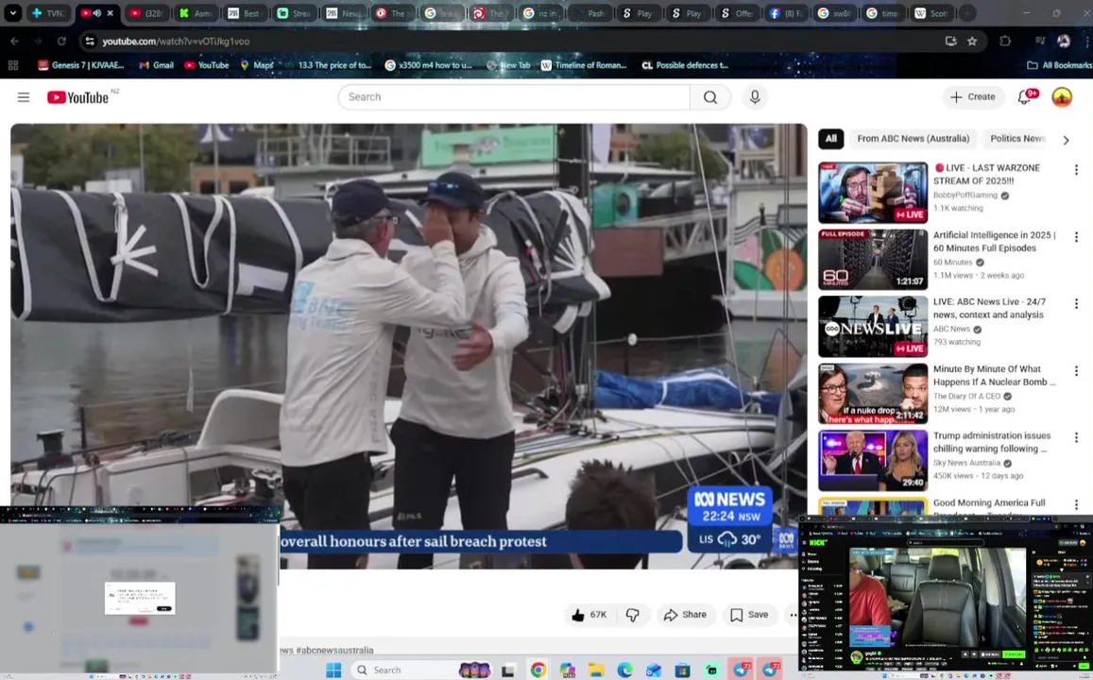Click the BobbyPoffGaming channel name
The height and width of the screenshot is (680, 1093).
pyautogui.click(x=965, y=195)
